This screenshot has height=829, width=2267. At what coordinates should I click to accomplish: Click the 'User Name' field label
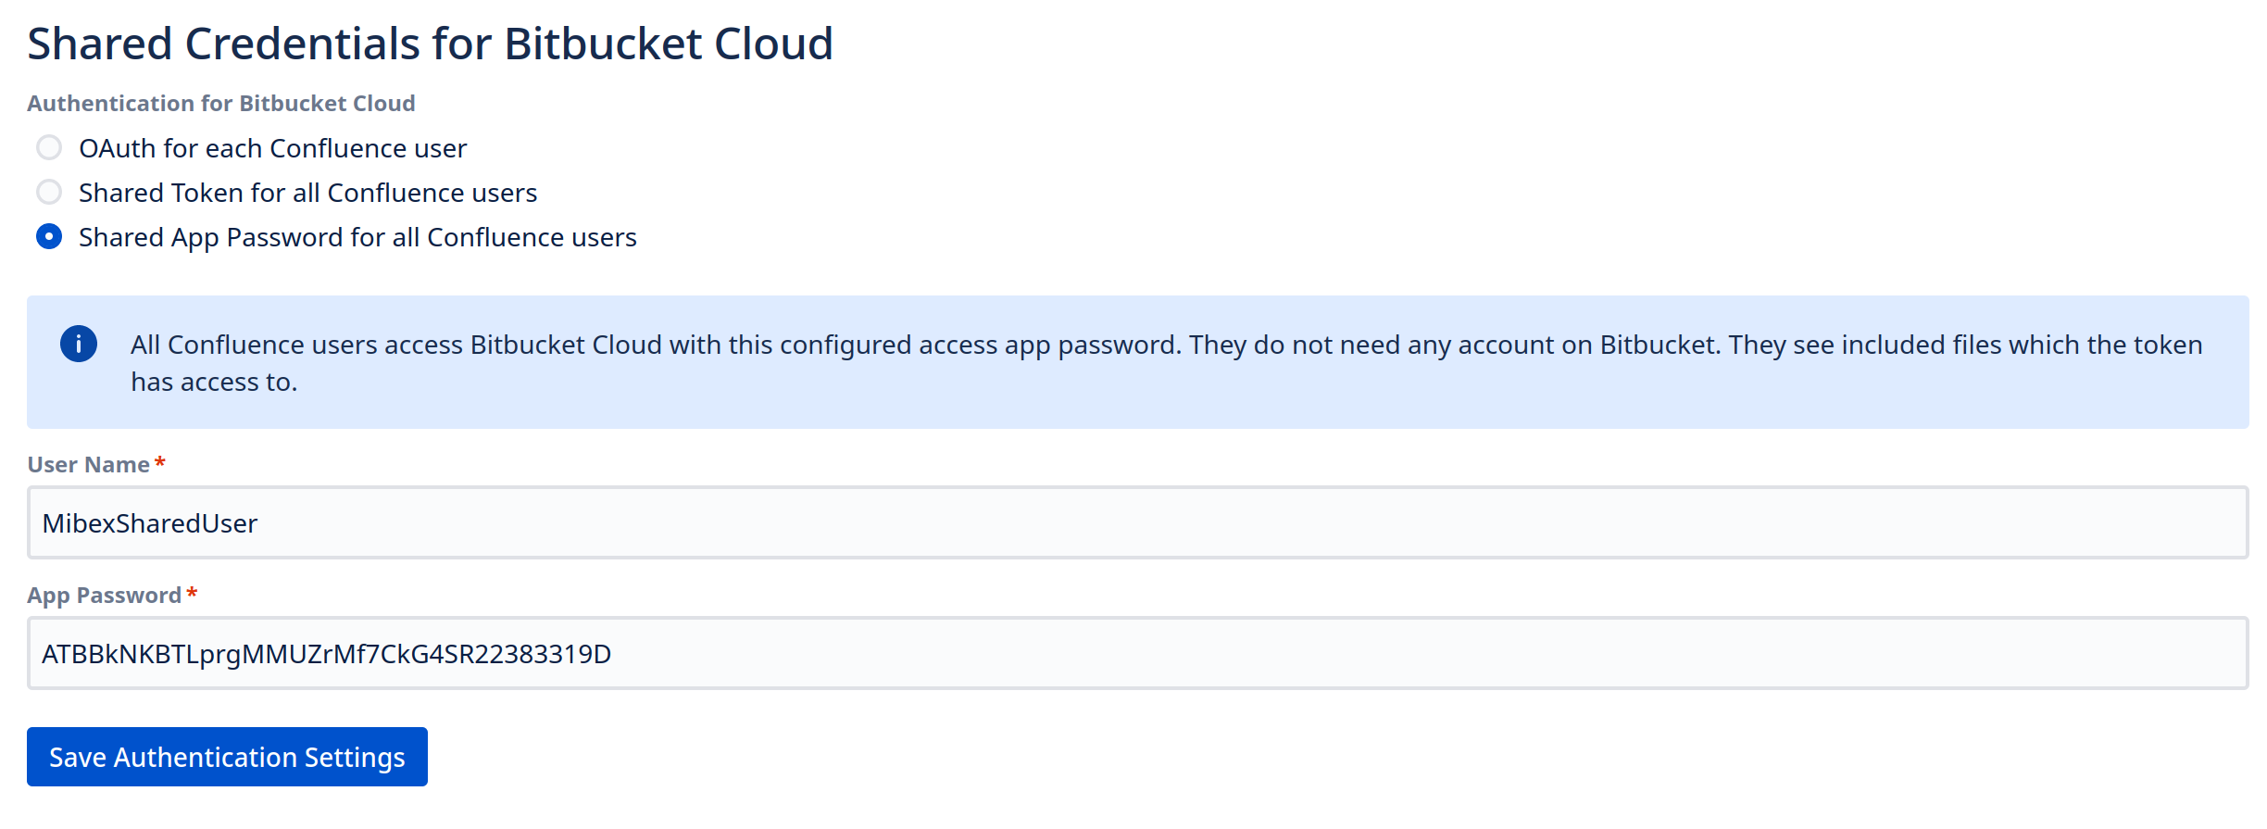[89, 465]
